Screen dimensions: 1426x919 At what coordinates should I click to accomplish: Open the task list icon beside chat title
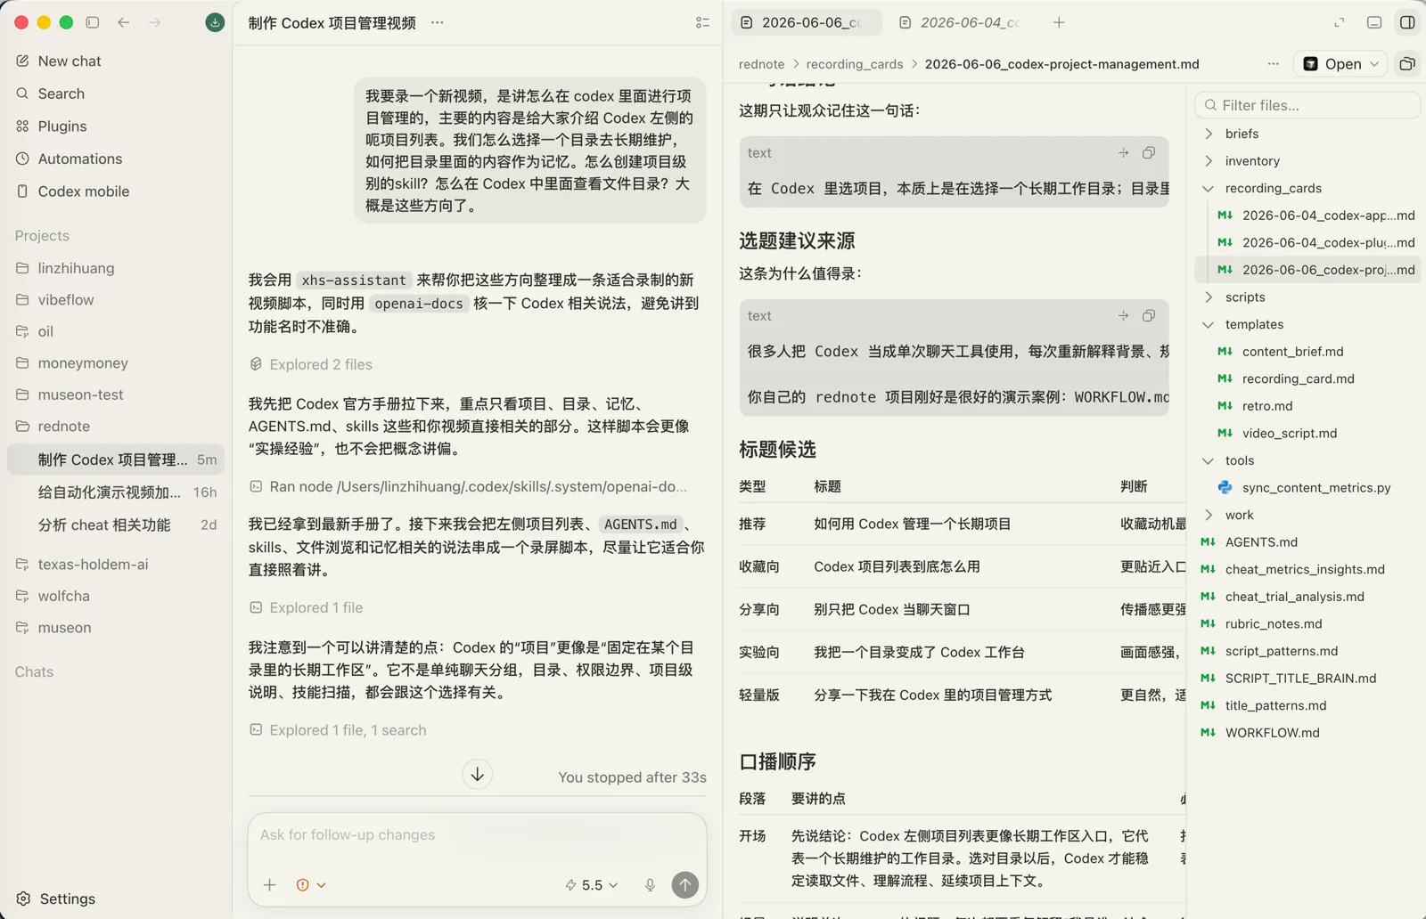coord(702,22)
